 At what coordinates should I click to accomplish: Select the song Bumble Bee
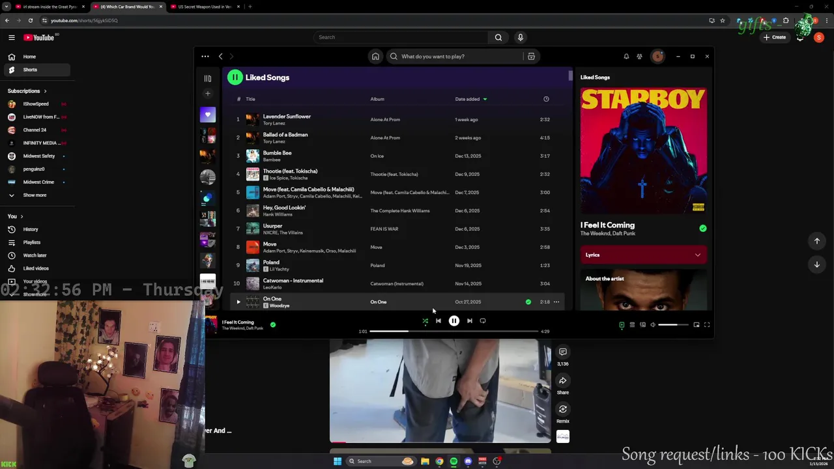[x=277, y=153]
